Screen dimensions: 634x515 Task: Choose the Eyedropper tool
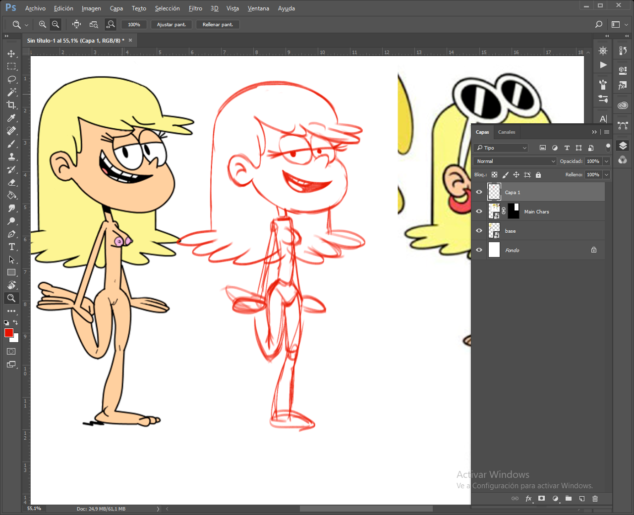pos(11,118)
